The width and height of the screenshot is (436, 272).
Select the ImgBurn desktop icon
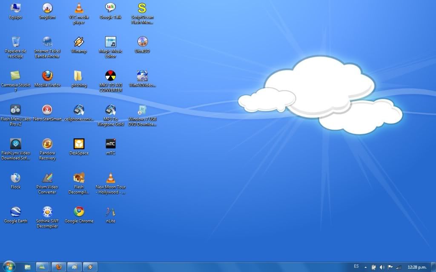(x=47, y=11)
